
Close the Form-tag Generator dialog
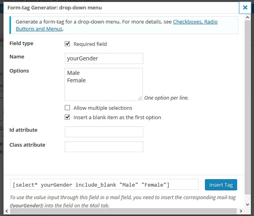click(245, 7)
